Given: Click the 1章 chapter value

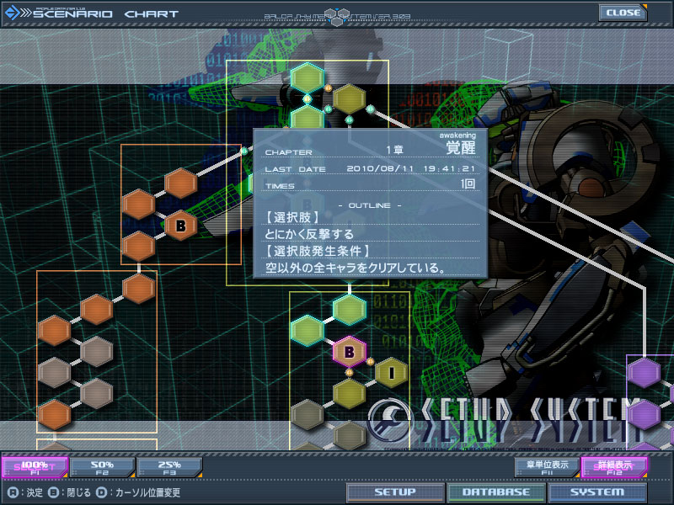Looking at the screenshot, I should tap(394, 150).
